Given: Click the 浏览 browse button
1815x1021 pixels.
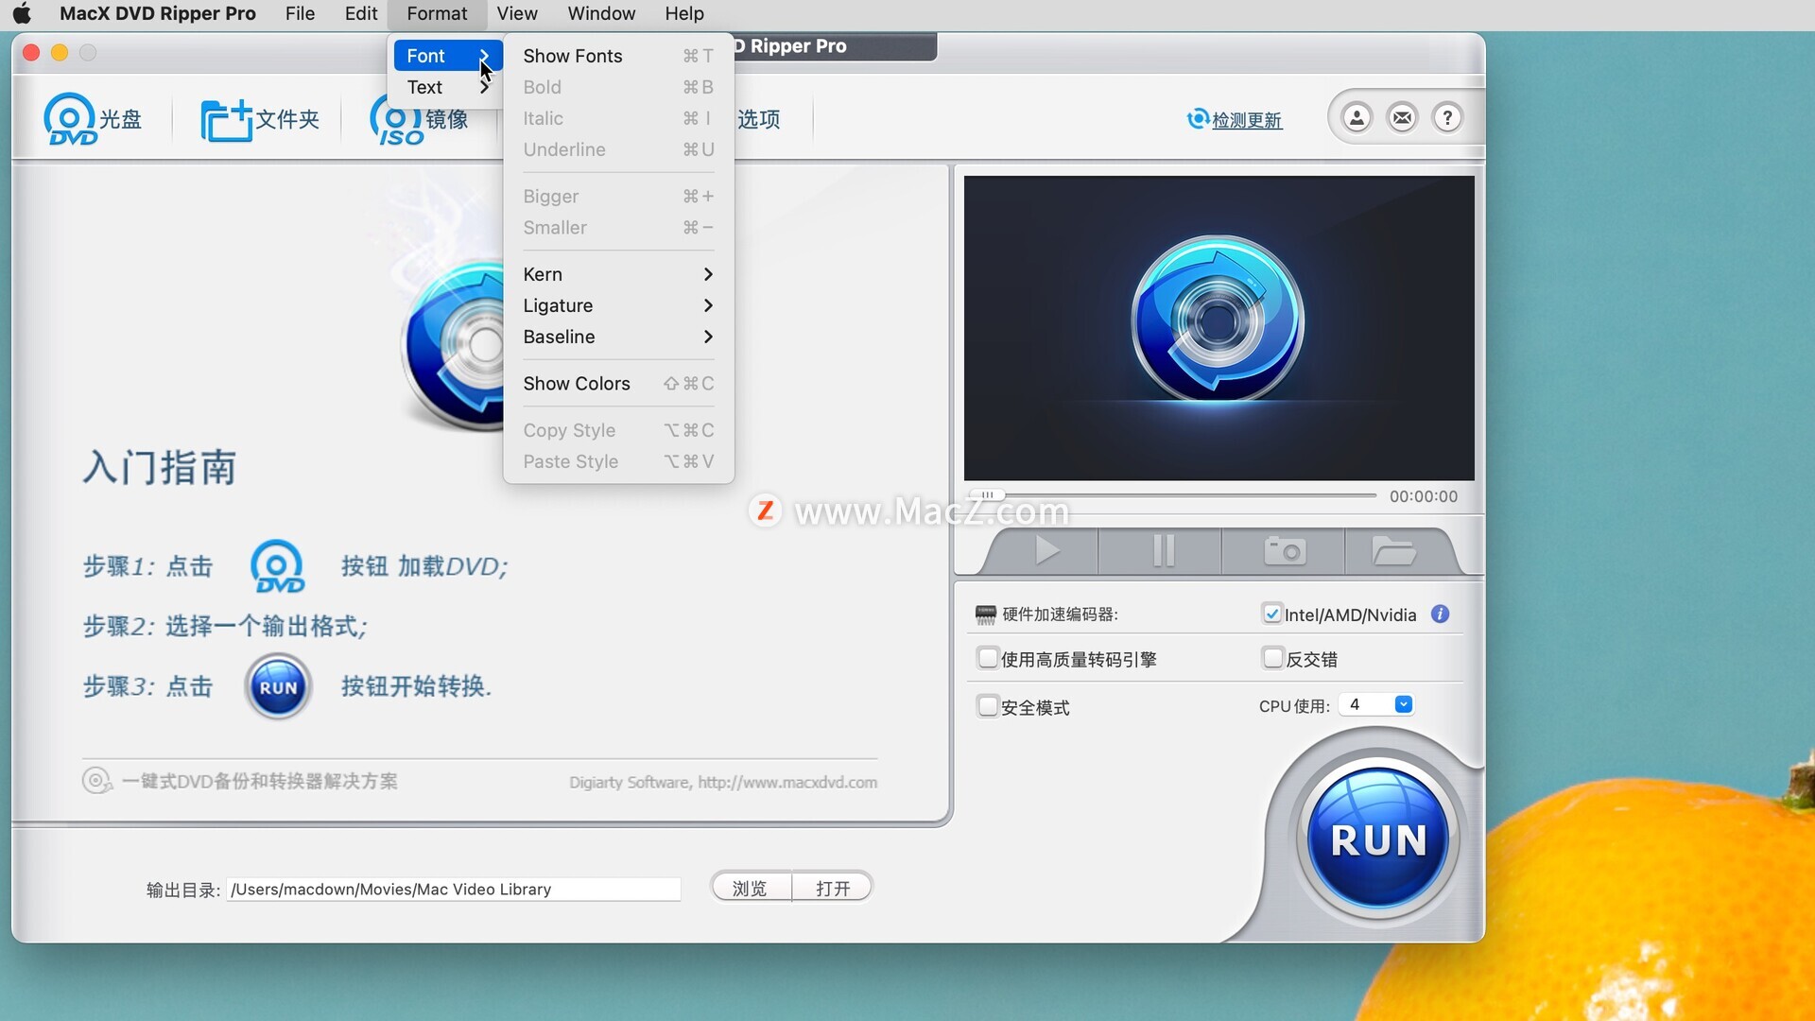Looking at the screenshot, I should (x=751, y=888).
